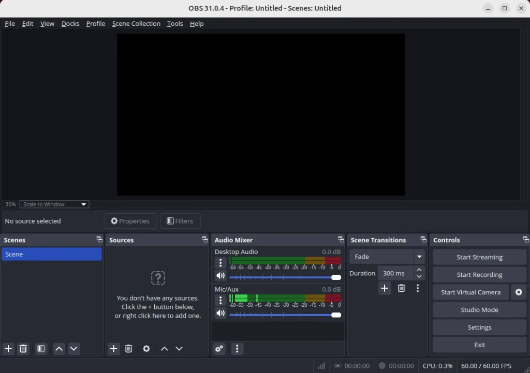Open Desktop Audio three-dot options menu
The height and width of the screenshot is (373, 530).
[220, 263]
